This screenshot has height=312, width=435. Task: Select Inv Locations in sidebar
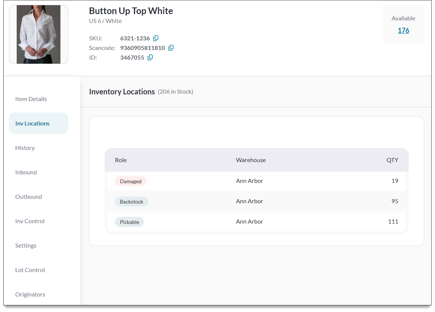pos(32,123)
